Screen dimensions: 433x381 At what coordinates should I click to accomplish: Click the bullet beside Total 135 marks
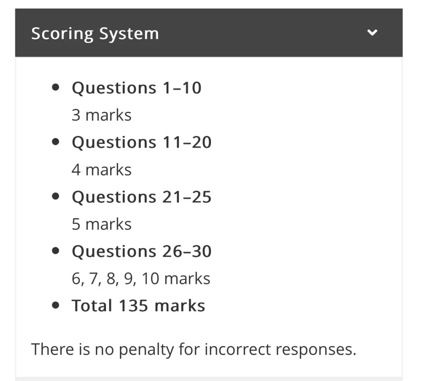(55, 305)
